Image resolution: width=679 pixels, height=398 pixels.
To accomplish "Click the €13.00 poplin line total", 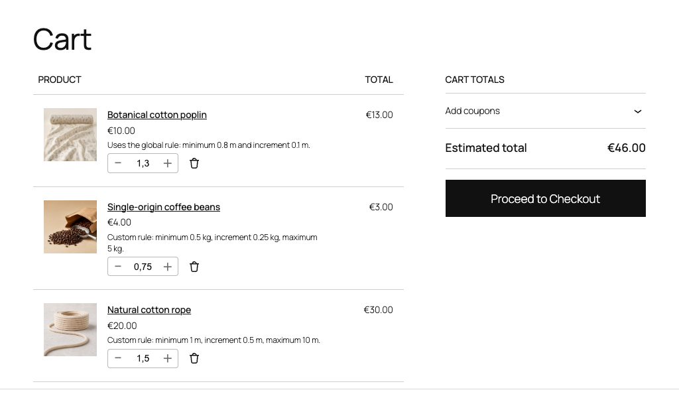I will (379, 115).
